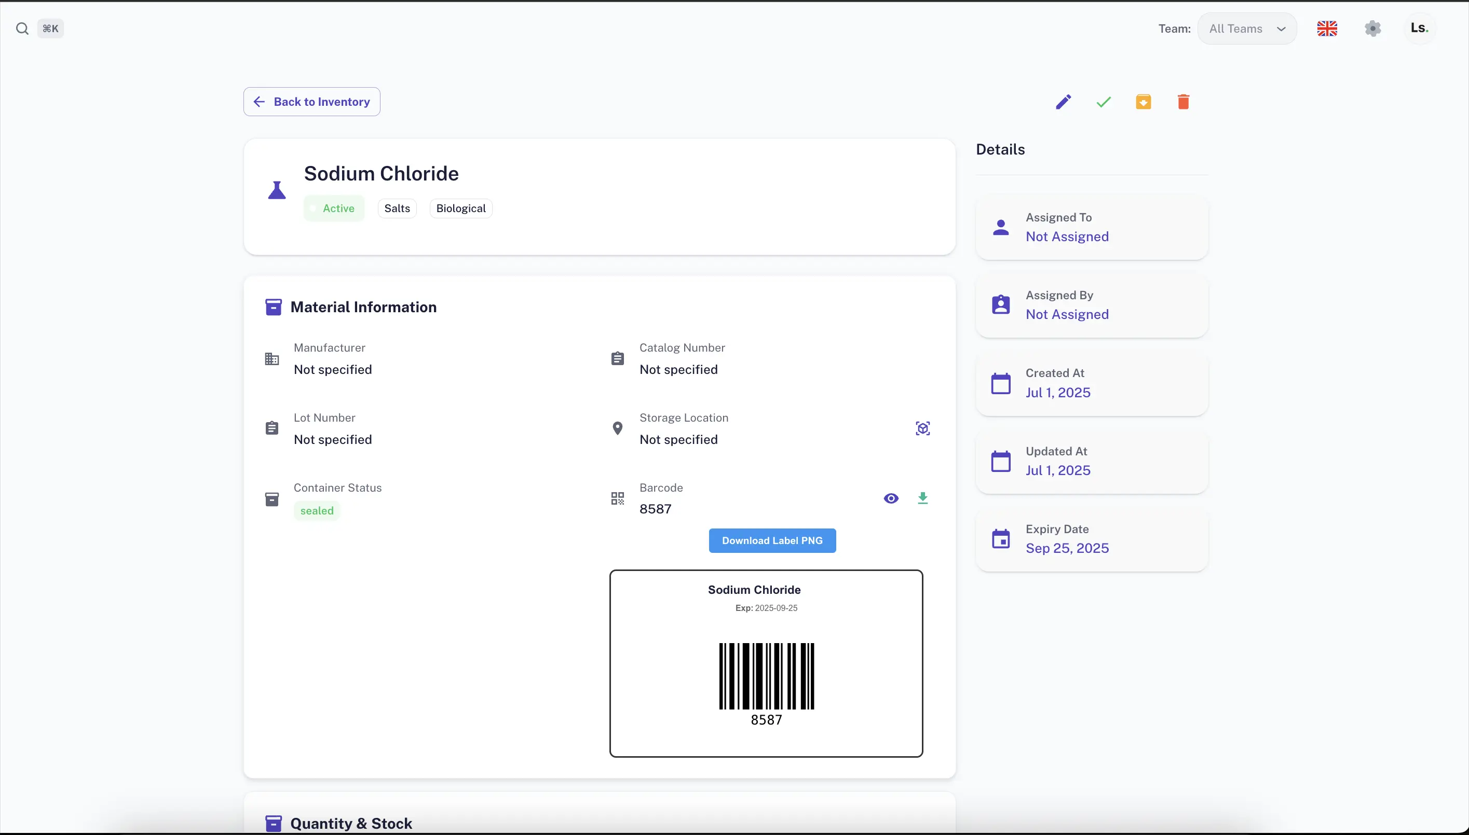Click the Created At date Jul 1, 2025
This screenshot has height=835, width=1469.
(x=1058, y=392)
